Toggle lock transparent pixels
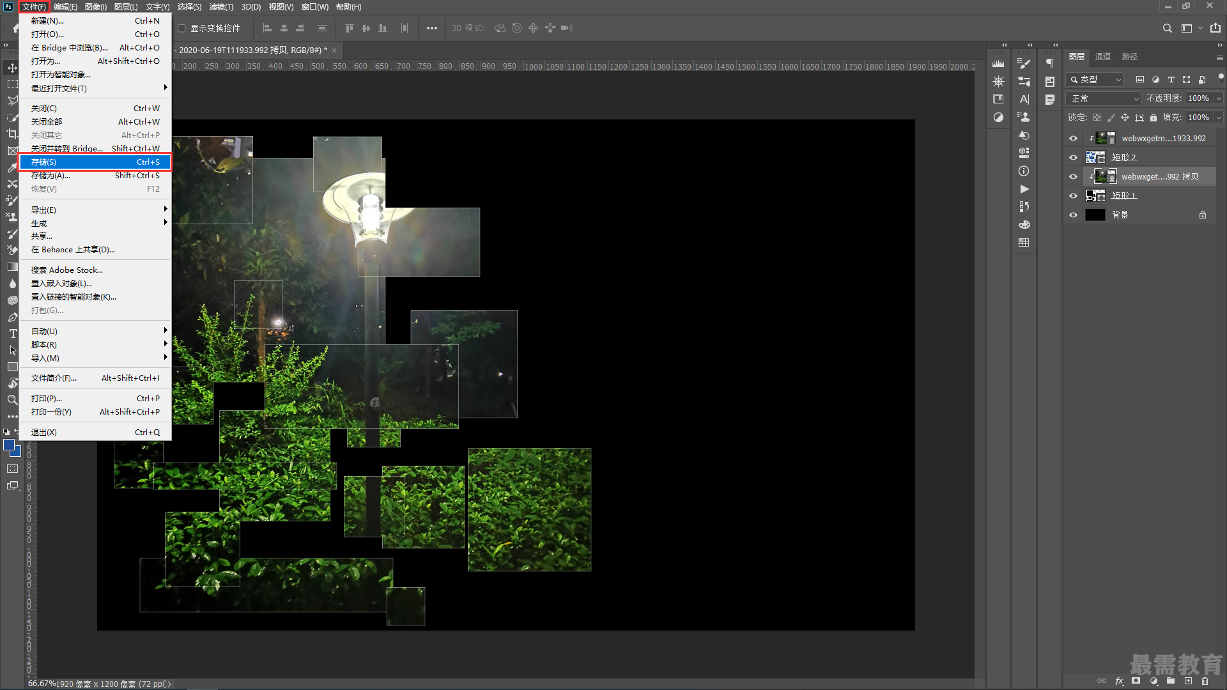Image resolution: width=1227 pixels, height=690 pixels. pyautogui.click(x=1097, y=118)
